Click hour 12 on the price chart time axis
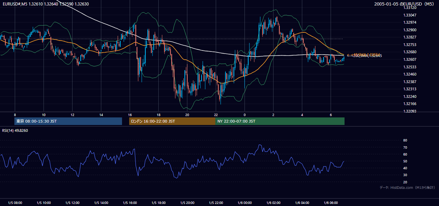The height and width of the screenshot is (206, 439). click(72, 115)
